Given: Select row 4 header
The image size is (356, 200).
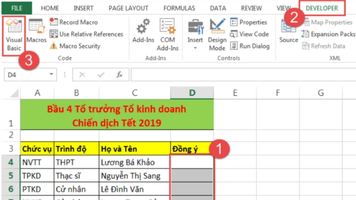Looking at the screenshot, I should pos(11,162).
